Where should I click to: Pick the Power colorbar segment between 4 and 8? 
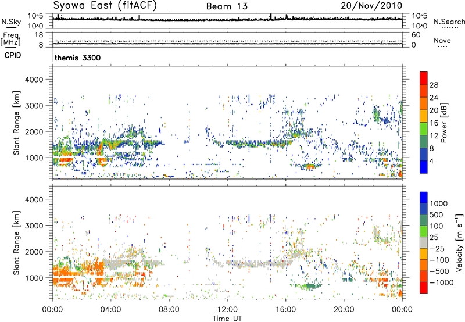coord(424,154)
